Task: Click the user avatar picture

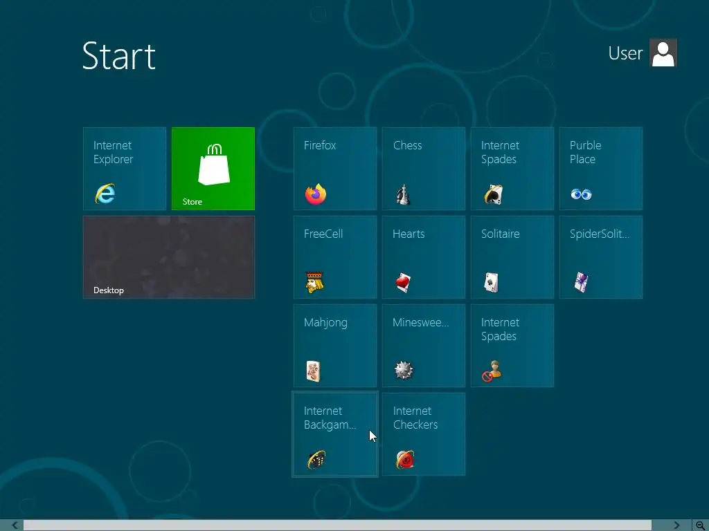Action: click(x=663, y=53)
